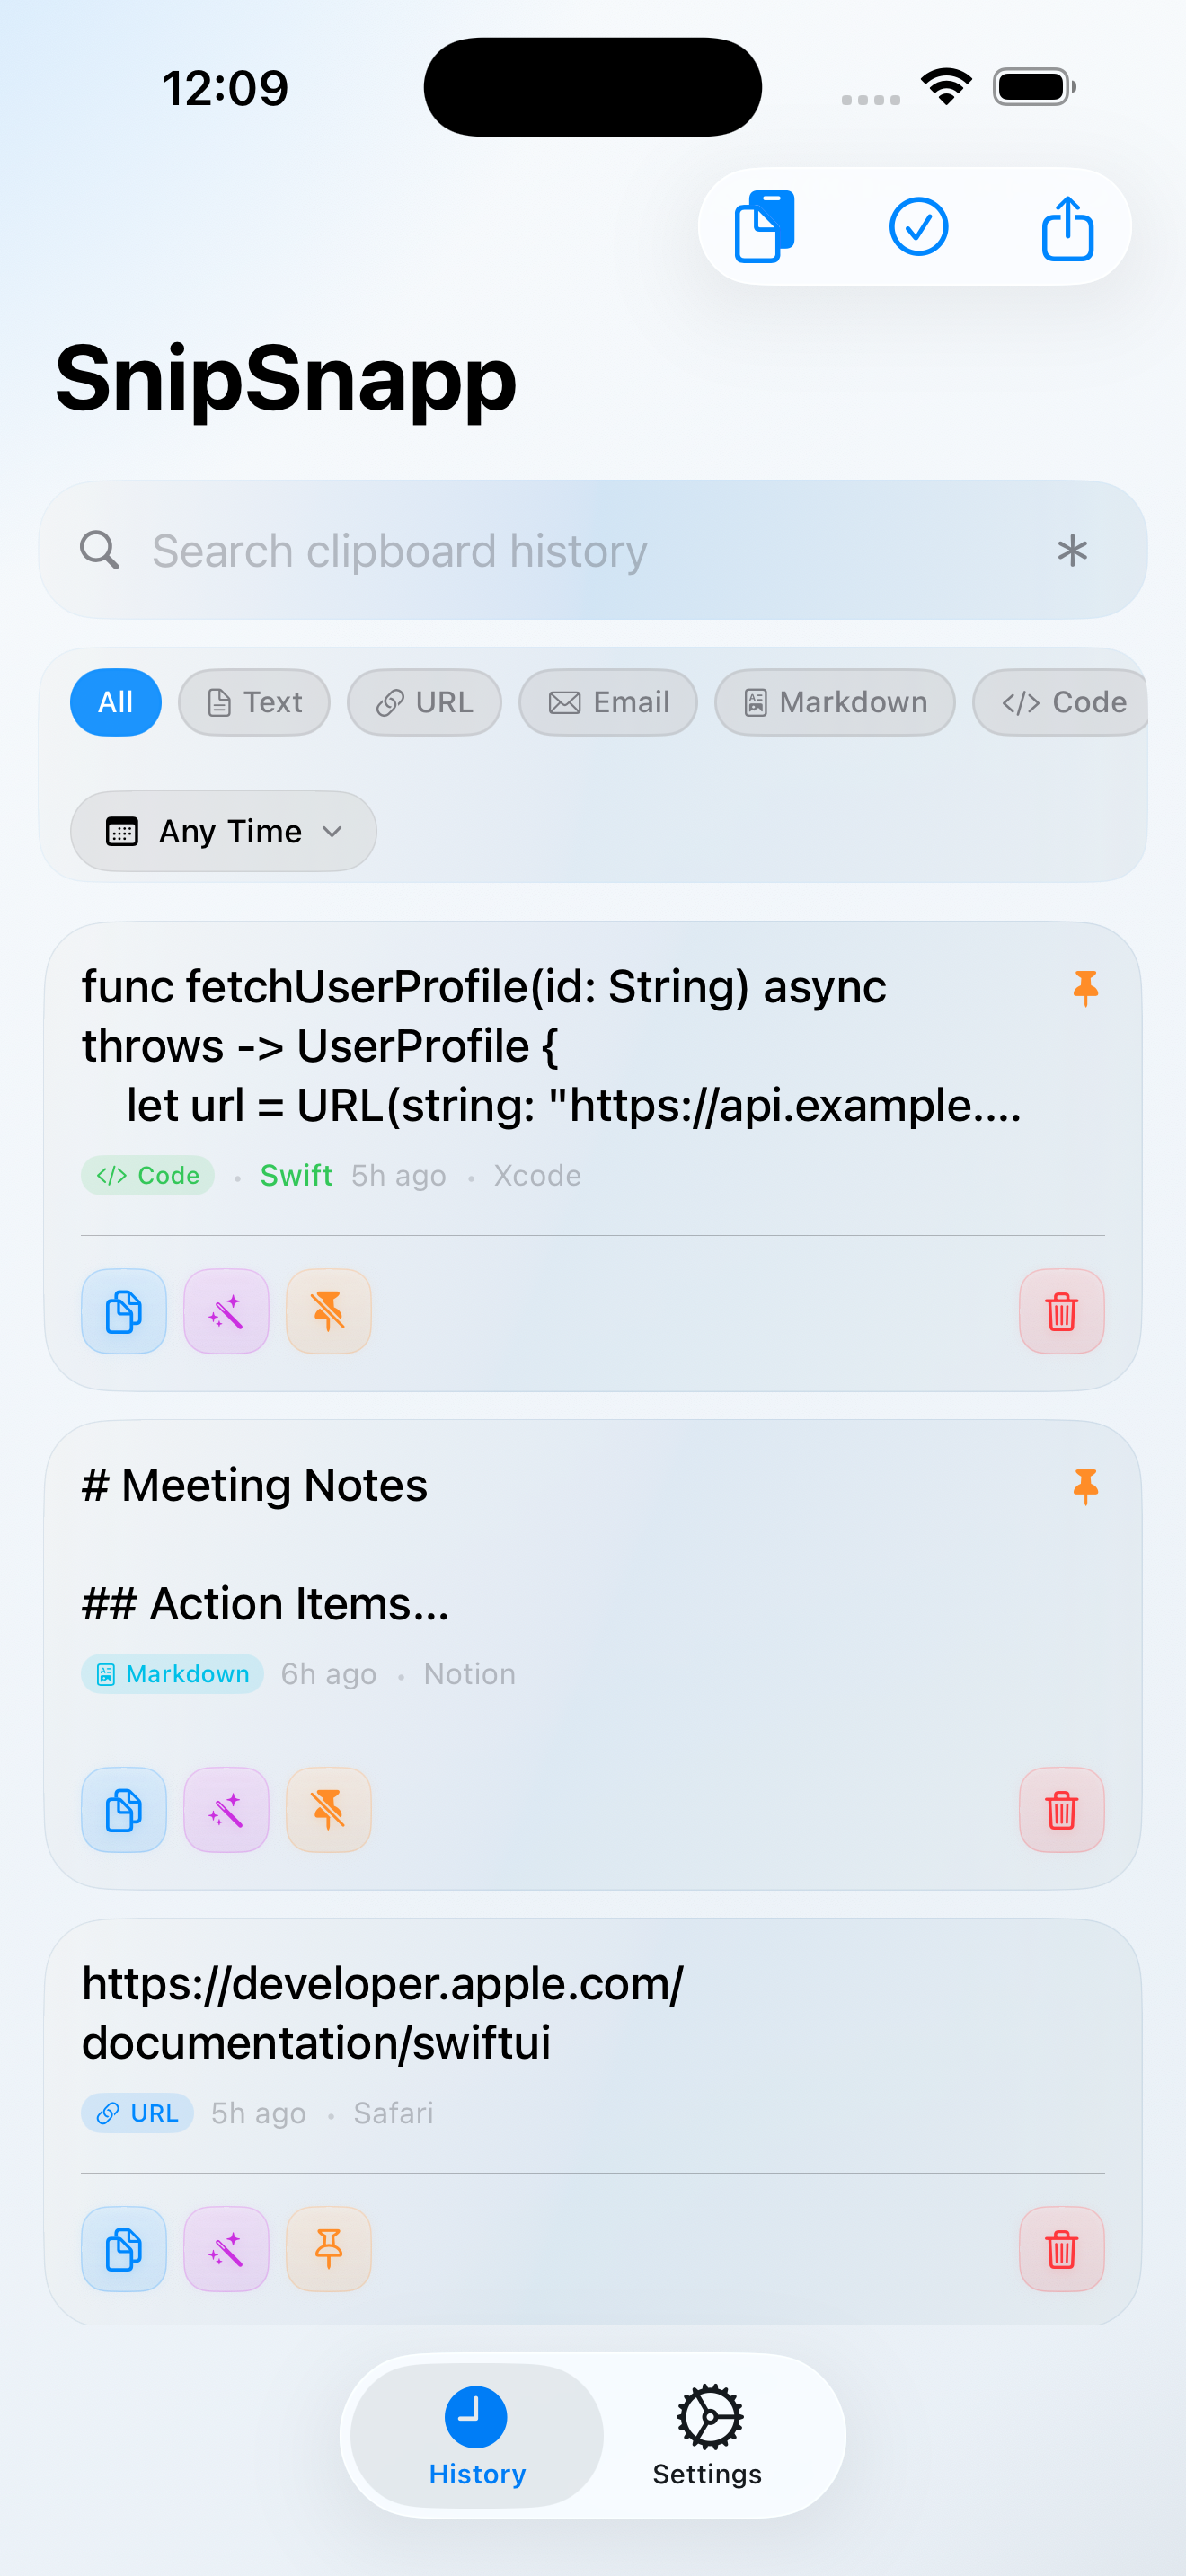The width and height of the screenshot is (1186, 2576).
Task: Open the magic wand action on Meeting Notes
Action: [226, 1809]
